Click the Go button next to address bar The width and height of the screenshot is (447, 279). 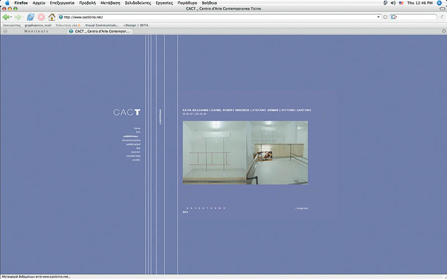pos(385,17)
